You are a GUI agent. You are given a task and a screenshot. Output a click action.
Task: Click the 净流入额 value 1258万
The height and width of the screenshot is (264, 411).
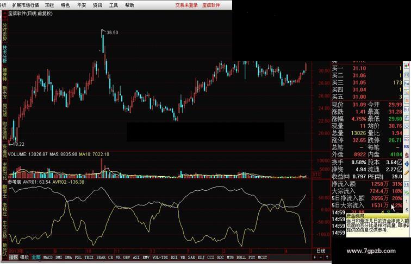coord(379,184)
